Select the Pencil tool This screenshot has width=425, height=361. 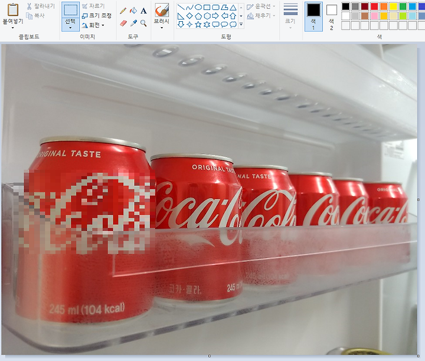tap(123, 11)
